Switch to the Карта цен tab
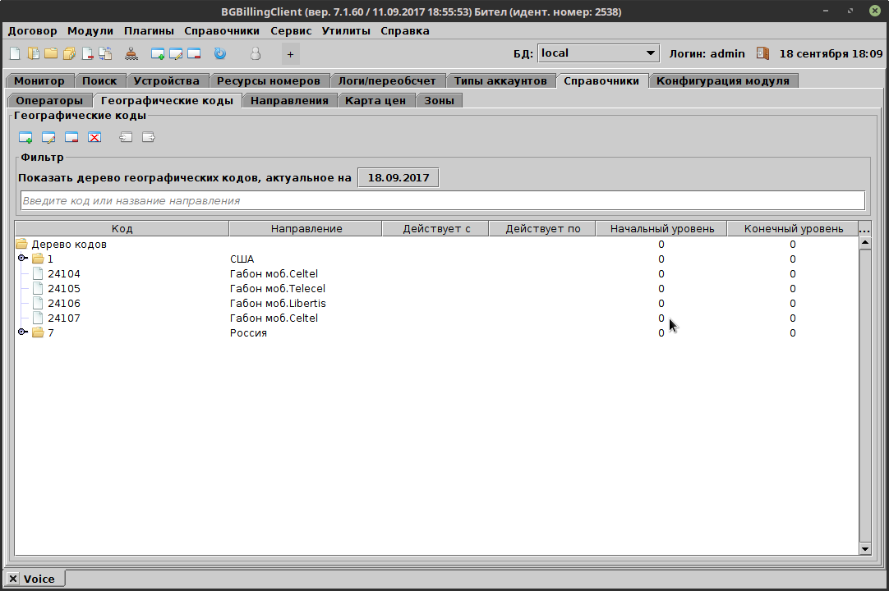Viewport: 889px width, 591px height. [376, 99]
